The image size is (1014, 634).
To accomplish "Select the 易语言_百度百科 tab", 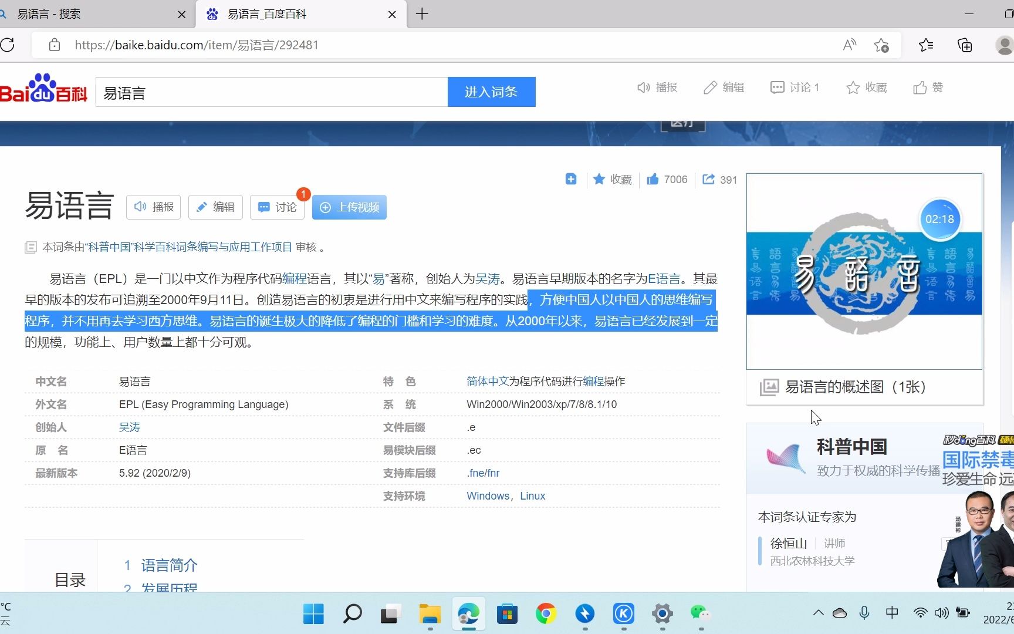I will [x=300, y=14].
